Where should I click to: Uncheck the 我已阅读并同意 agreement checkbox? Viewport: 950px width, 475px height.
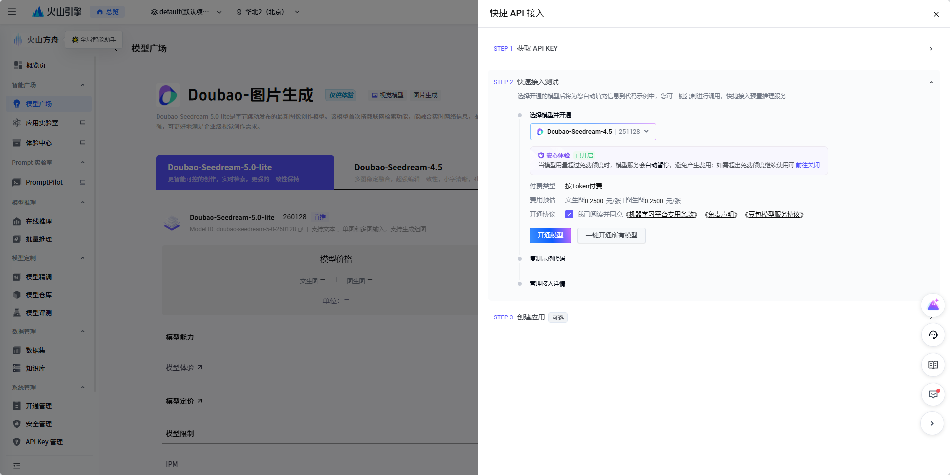tap(569, 214)
